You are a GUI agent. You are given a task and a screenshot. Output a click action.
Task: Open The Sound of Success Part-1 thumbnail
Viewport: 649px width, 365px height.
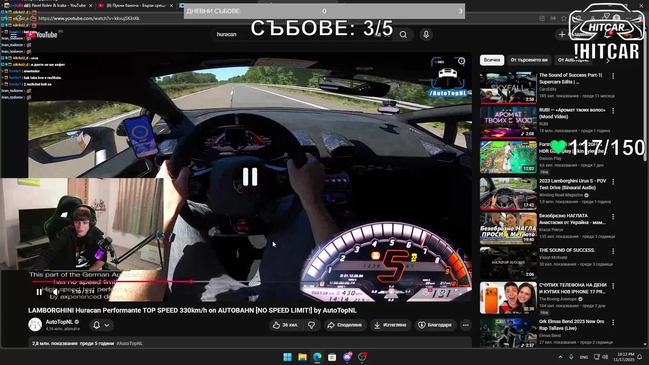(x=508, y=88)
